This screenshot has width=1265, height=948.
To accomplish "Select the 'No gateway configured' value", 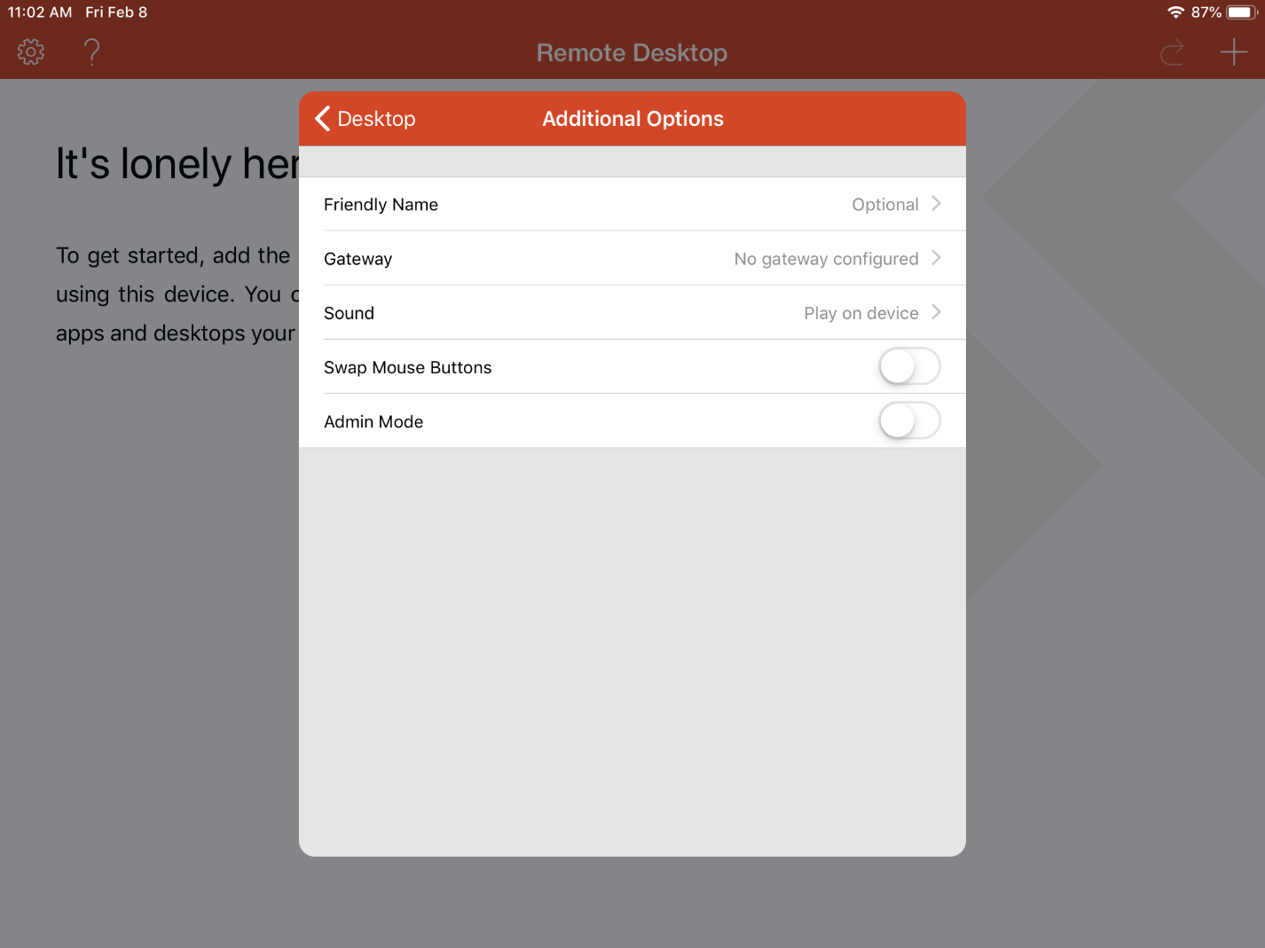I will click(826, 259).
